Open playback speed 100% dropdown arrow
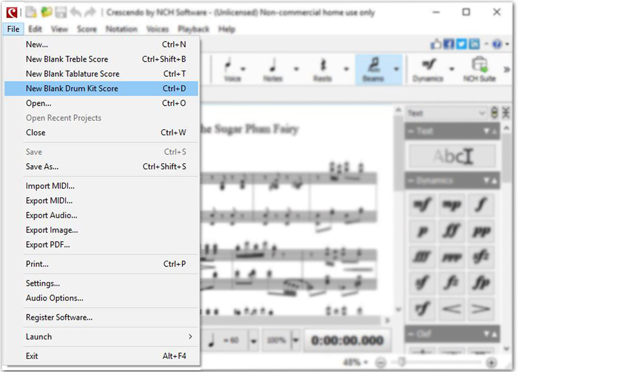Image resolution: width=643 pixels, height=372 pixels. point(295,341)
